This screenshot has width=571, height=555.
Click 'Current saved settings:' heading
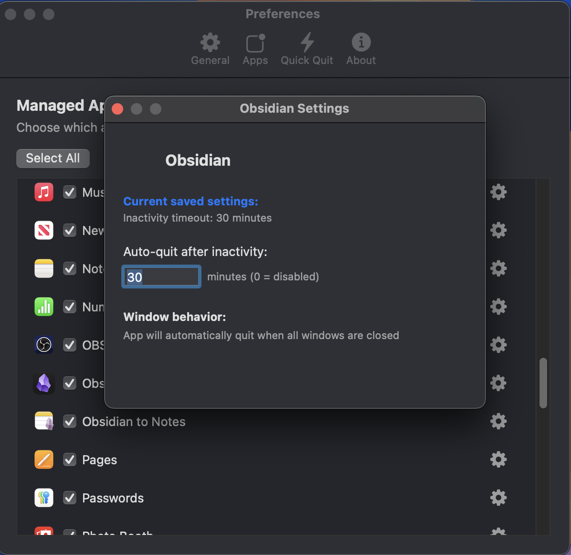coord(190,202)
